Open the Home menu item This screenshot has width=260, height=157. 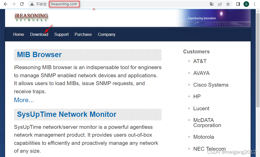pos(19,34)
